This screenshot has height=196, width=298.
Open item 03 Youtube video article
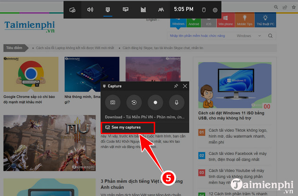click(237, 177)
